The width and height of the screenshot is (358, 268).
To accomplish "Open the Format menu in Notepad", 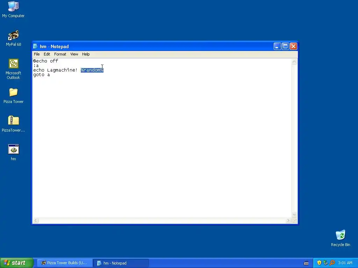I will coord(60,54).
